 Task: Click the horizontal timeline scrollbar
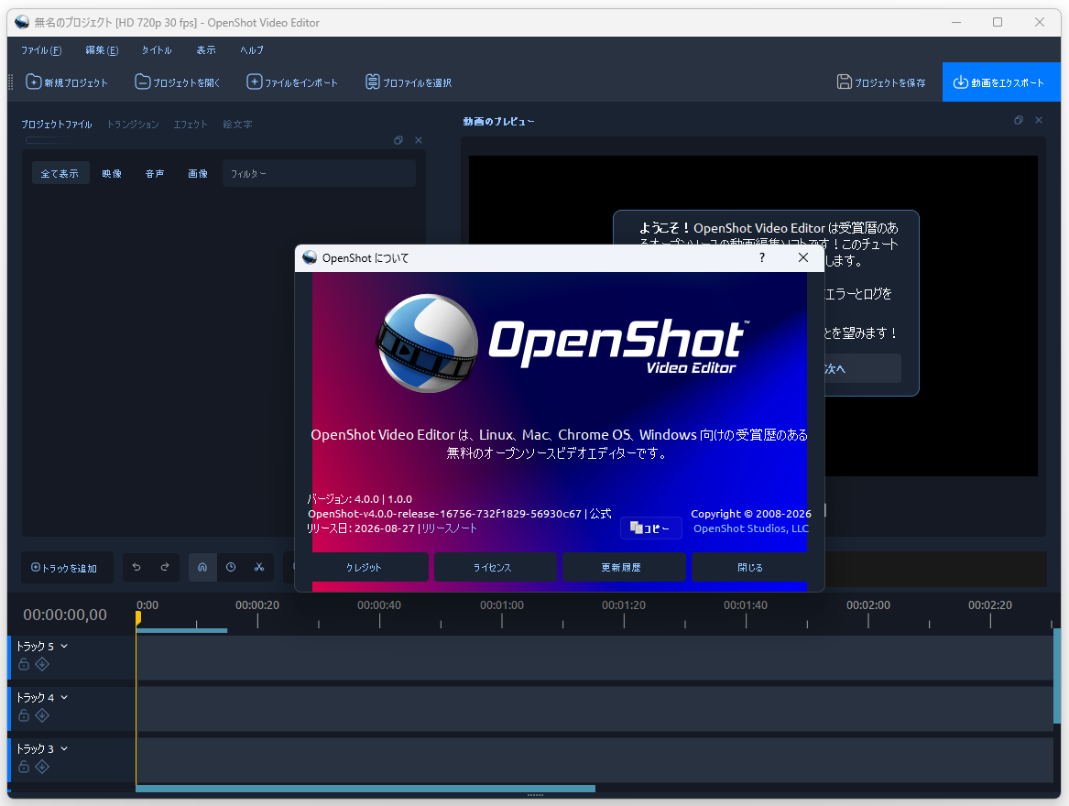tap(365, 789)
